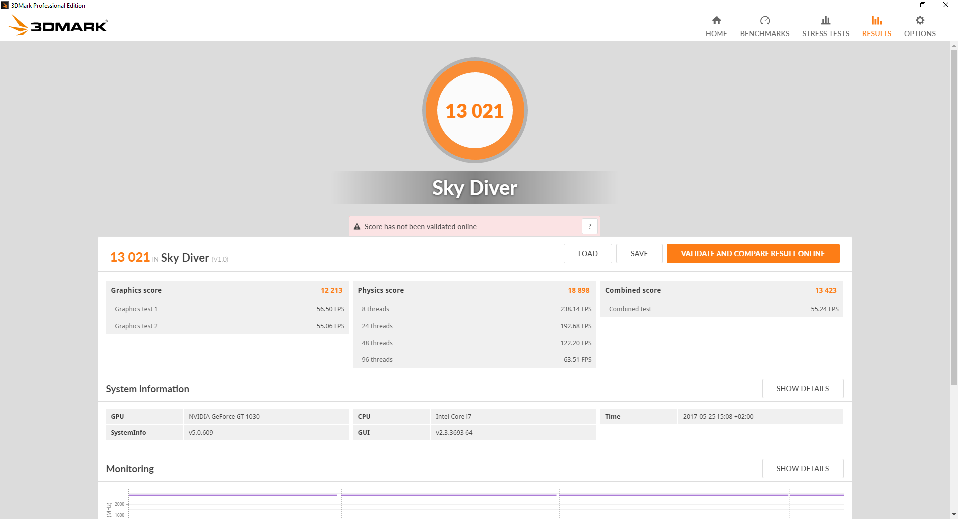The width and height of the screenshot is (958, 519).
Task: Click the Monitoring heading
Action: pyautogui.click(x=130, y=469)
